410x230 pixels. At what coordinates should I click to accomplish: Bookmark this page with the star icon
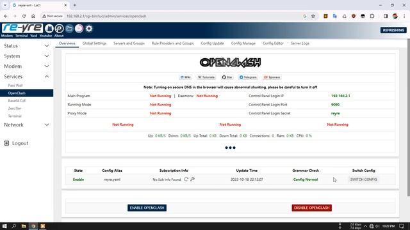click(x=313, y=16)
